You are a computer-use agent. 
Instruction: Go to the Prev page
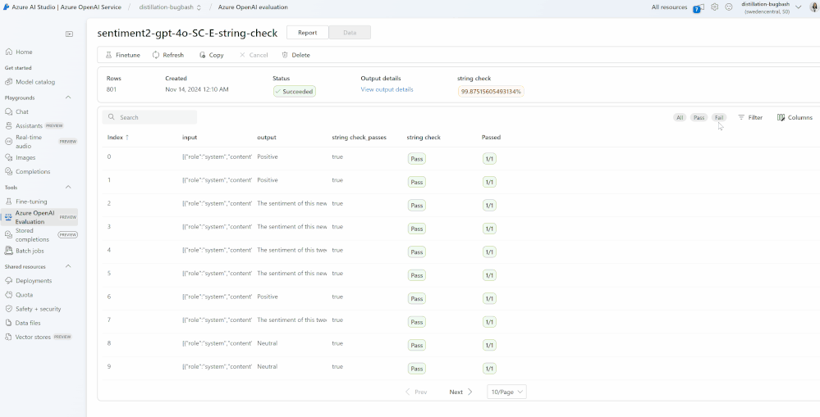click(x=416, y=392)
